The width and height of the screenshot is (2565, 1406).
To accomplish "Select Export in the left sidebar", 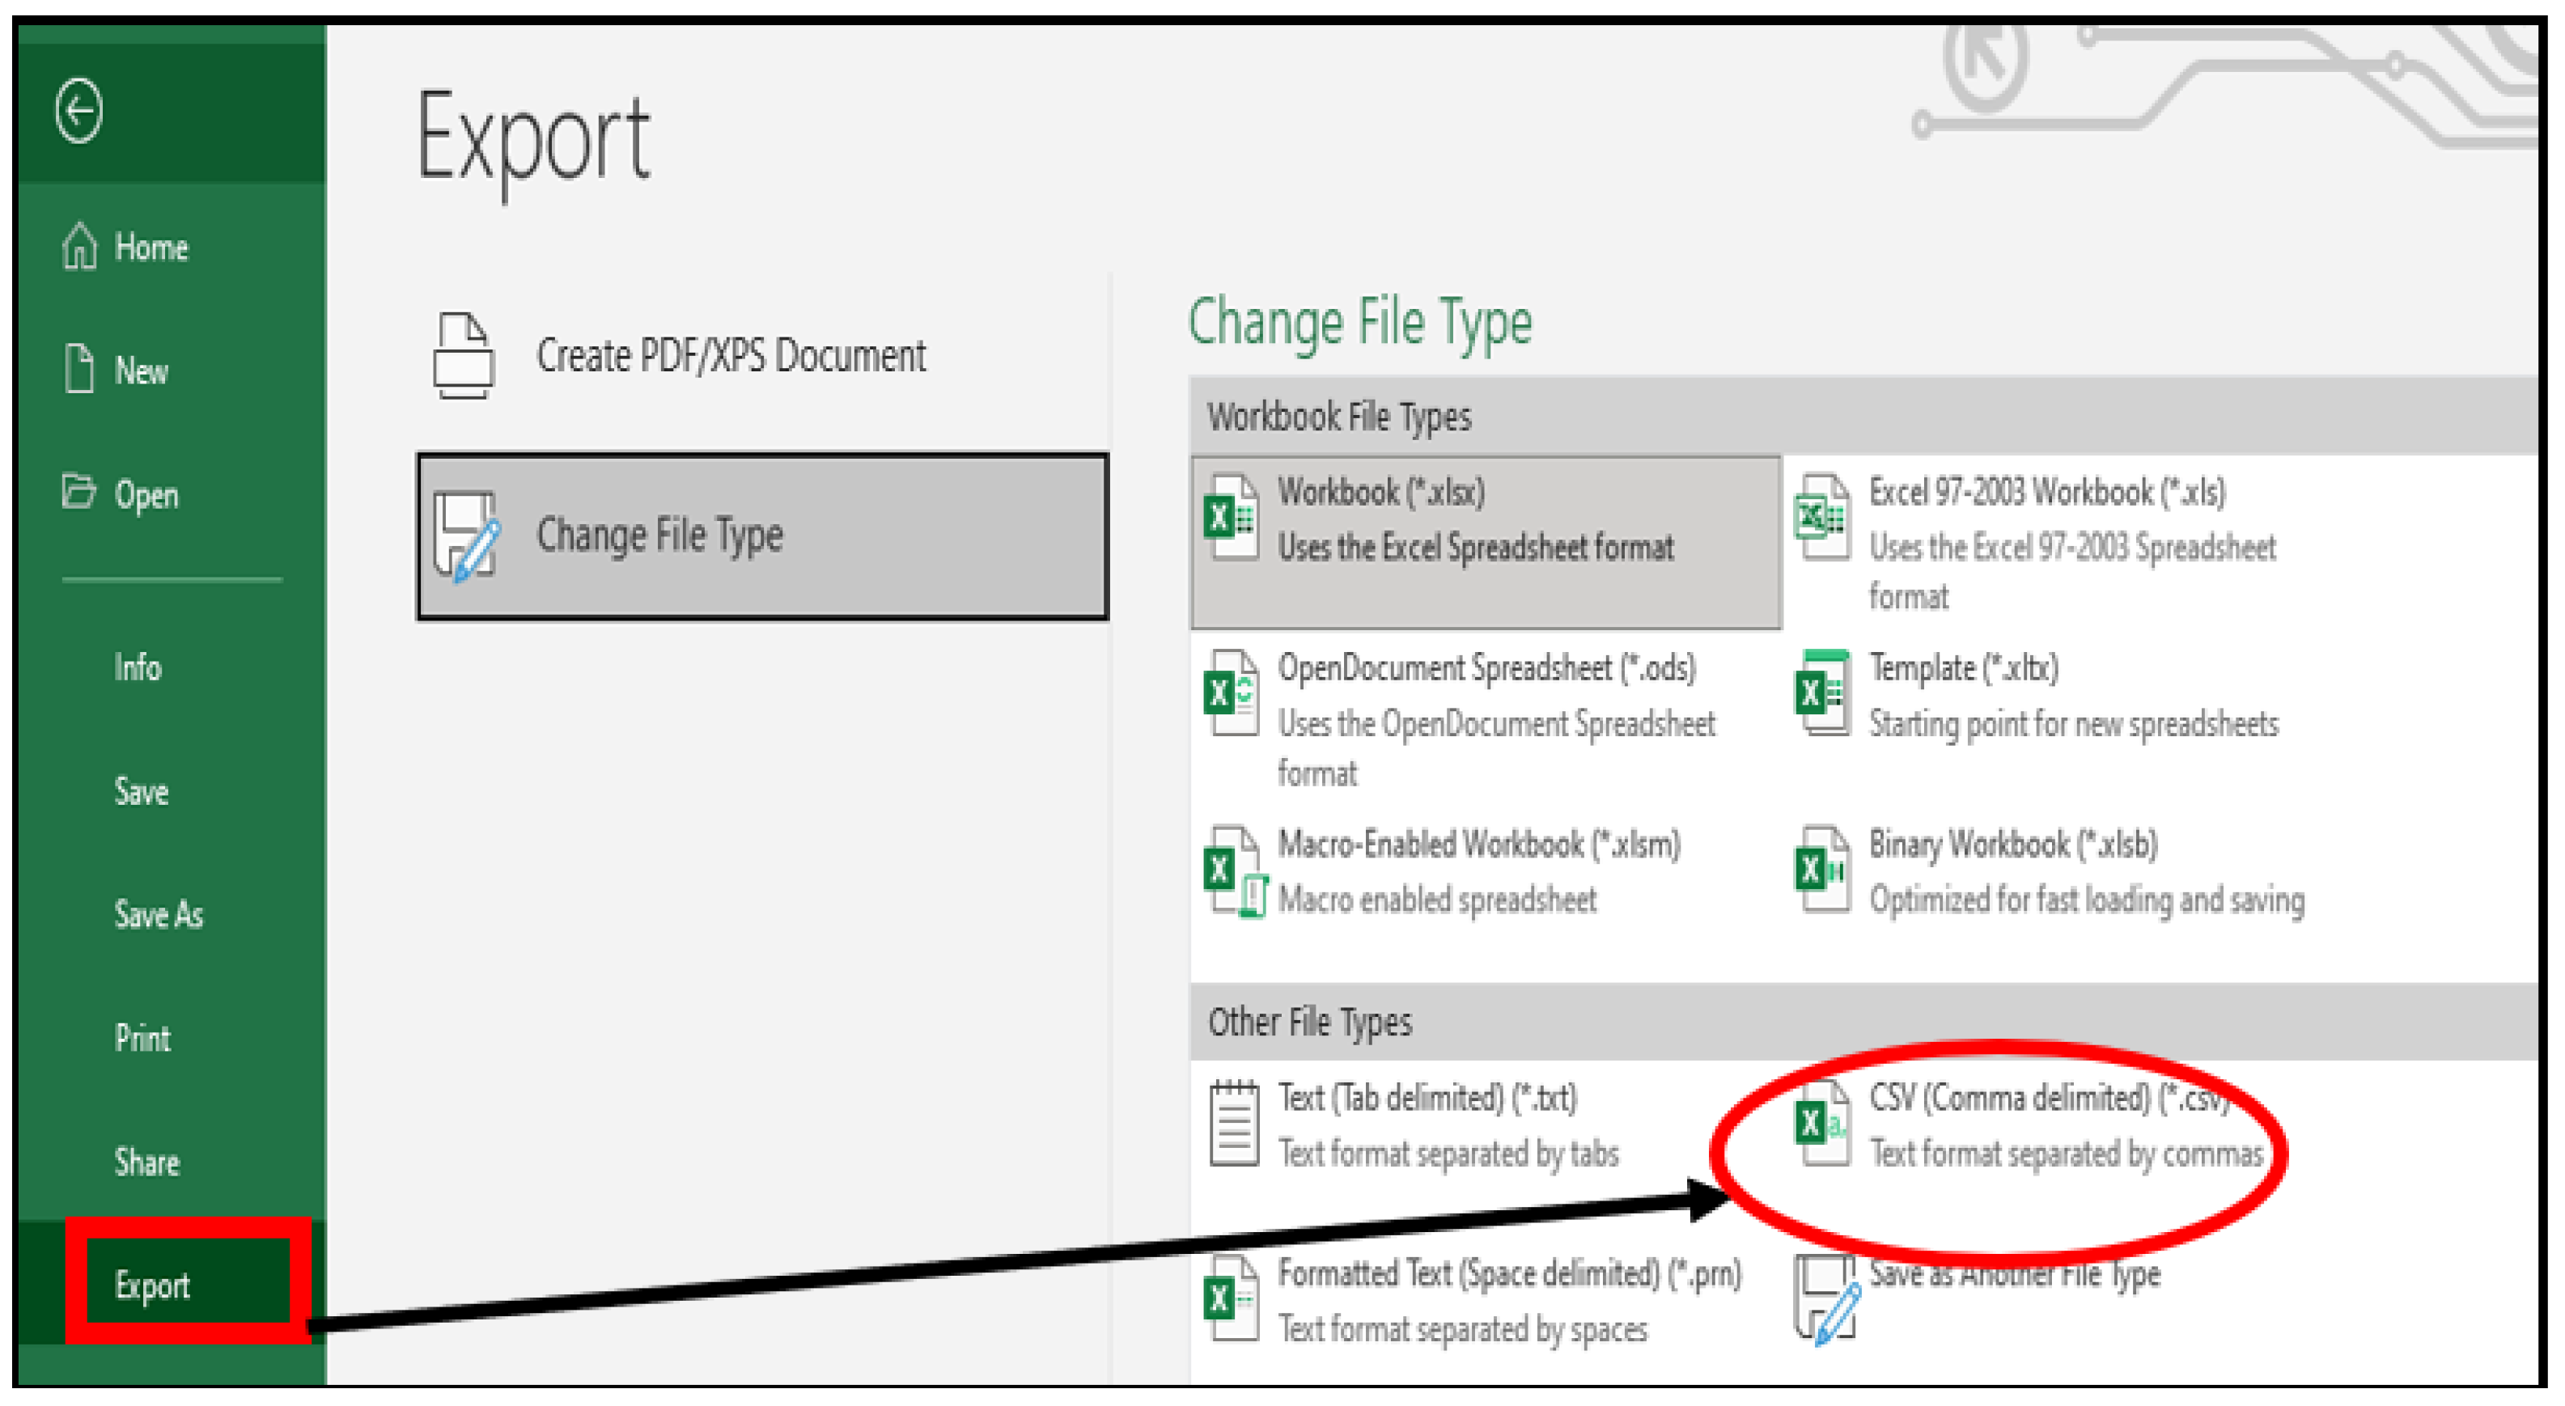I will tap(152, 1285).
